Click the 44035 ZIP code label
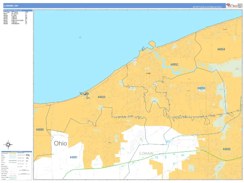This screenshot has width=244, height=183. (x=226, y=149)
